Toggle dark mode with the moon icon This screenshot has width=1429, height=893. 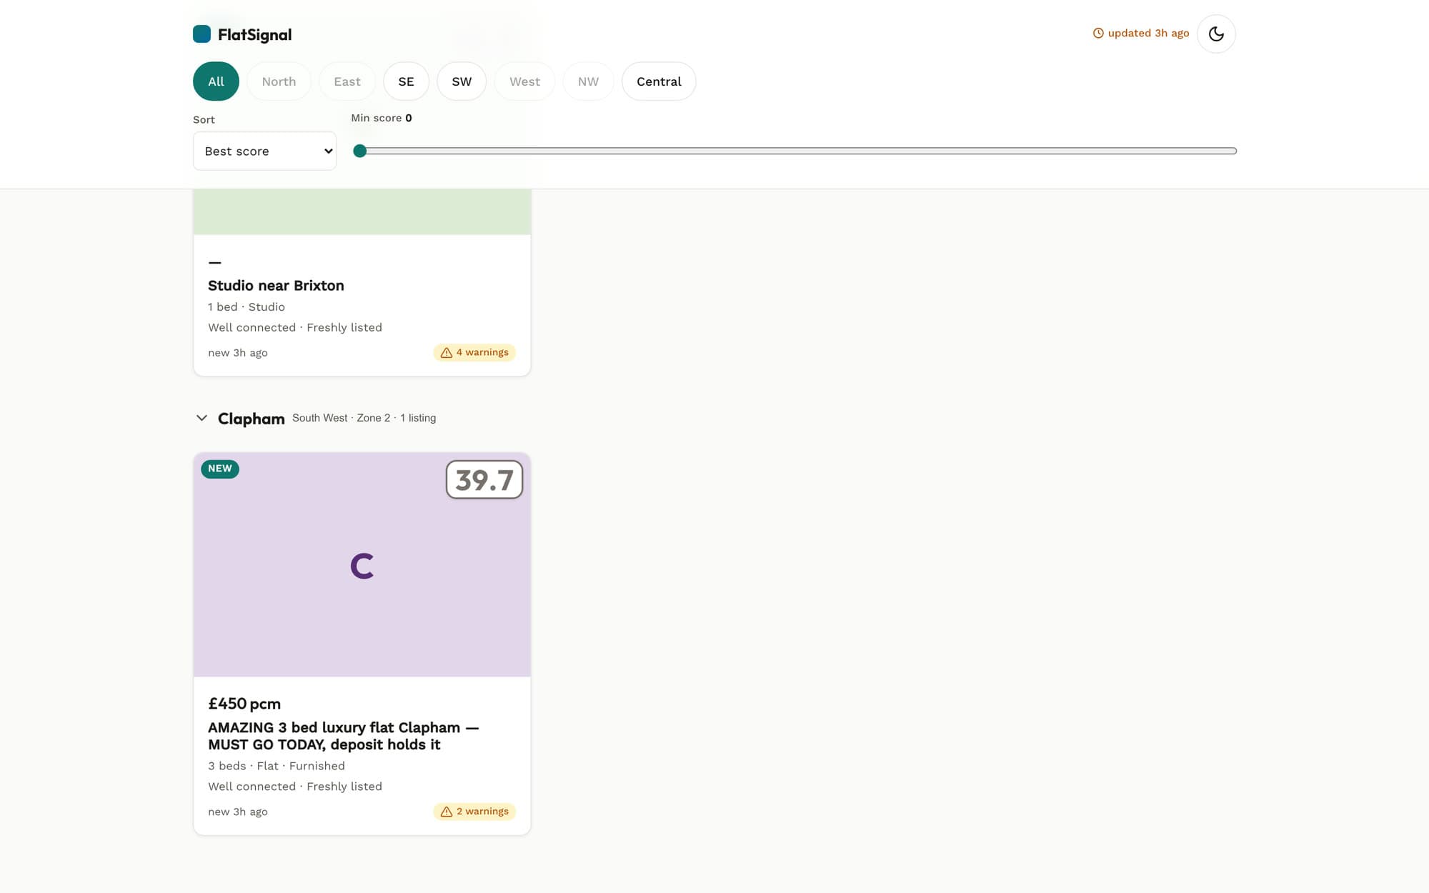1216,34
